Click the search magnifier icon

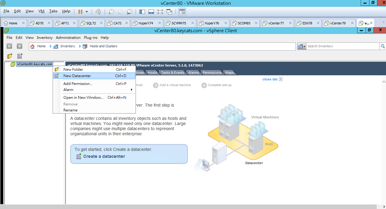tap(383, 46)
